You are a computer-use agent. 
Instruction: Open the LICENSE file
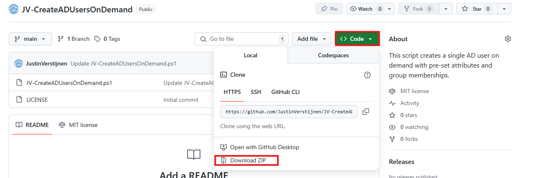coord(37,100)
